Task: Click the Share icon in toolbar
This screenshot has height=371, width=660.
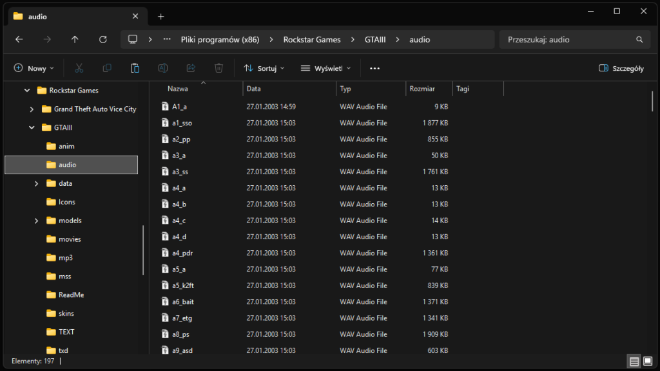Action: coord(191,68)
